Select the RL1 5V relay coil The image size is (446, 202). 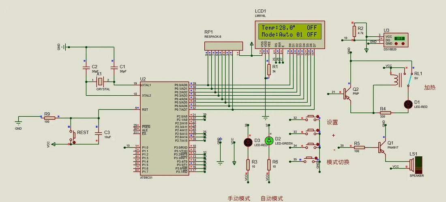point(396,79)
